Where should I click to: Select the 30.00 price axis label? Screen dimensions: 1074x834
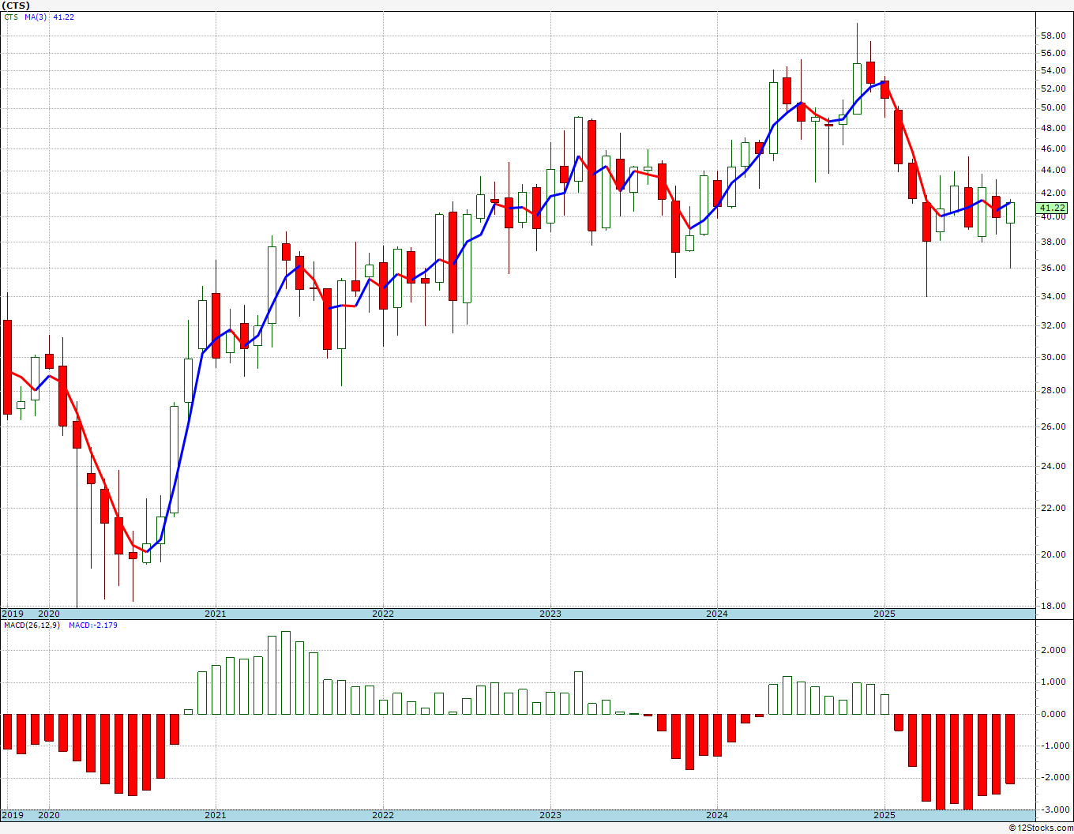[x=1054, y=358]
